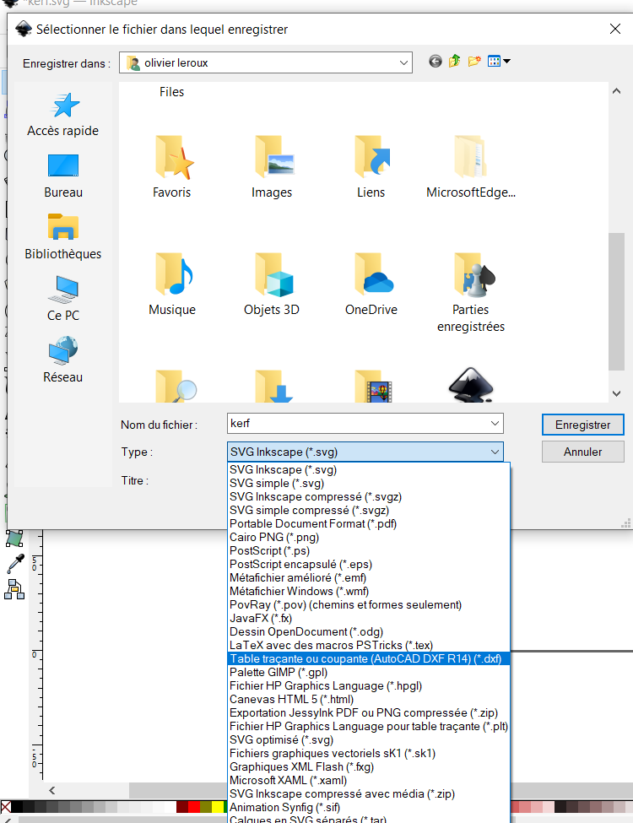The height and width of the screenshot is (823, 633).
Task: Open Réseau in the sidebar
Action: pos(63,360)
